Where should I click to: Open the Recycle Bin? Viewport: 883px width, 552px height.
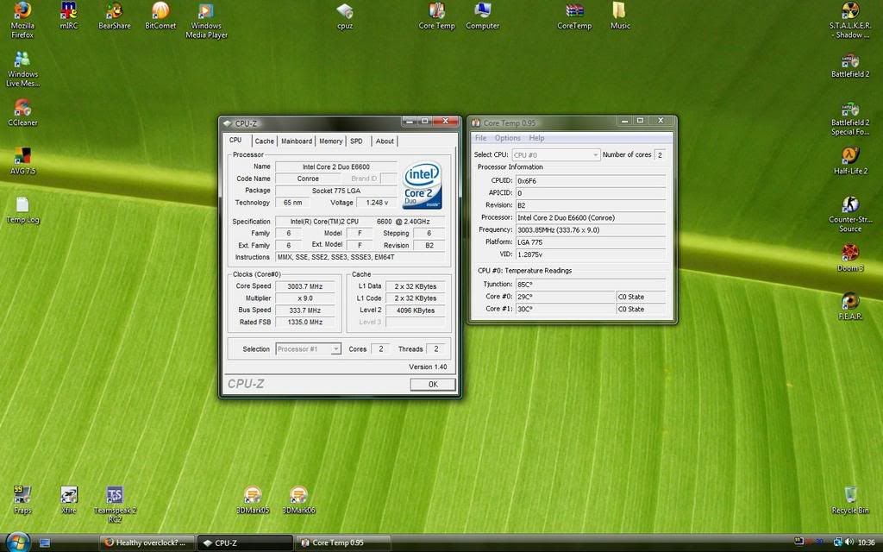point(849,500)
